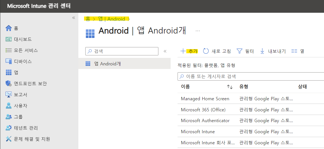
Task: Open Managed Home Screen app
Action: pos(205,99)
